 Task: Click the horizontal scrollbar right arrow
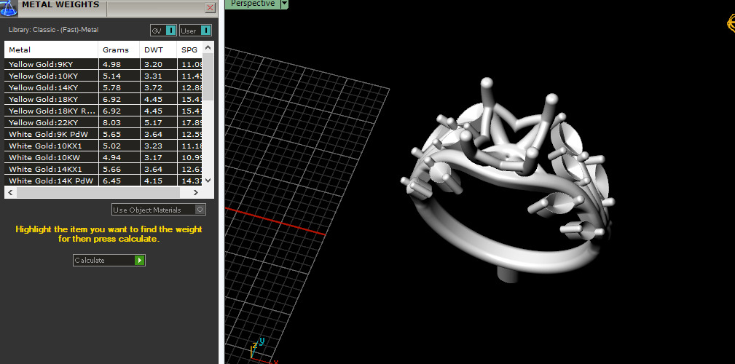pyautogui.click(x=196, y=192)
